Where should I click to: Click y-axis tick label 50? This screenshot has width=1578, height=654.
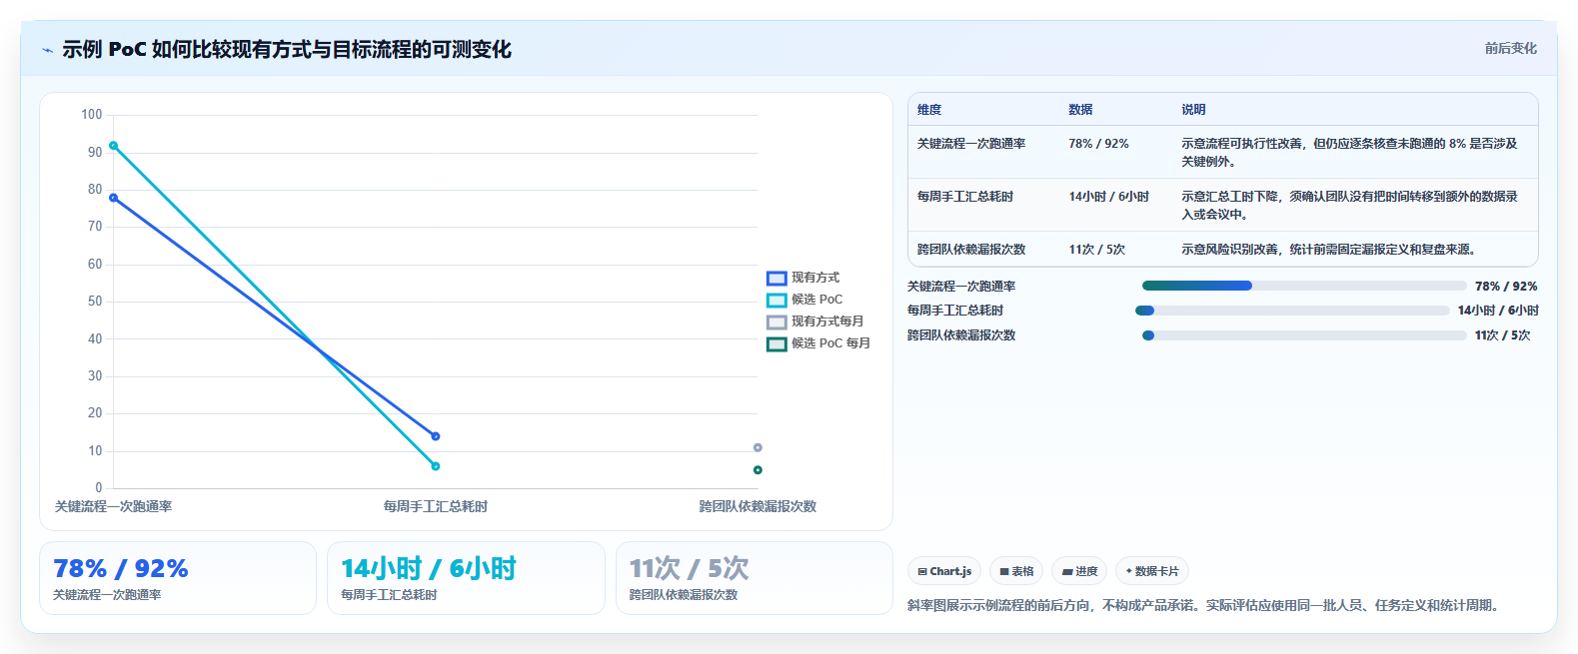pyautogui.click(x=95, y=302)
